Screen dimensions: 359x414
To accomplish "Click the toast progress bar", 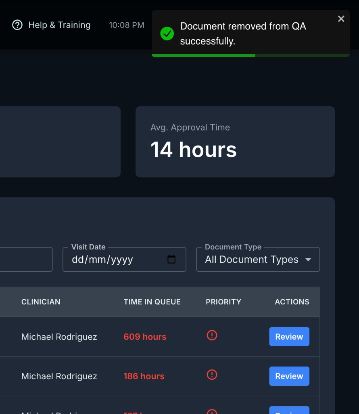I will click(250, 55).
